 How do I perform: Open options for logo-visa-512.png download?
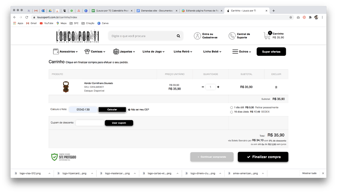(x=49, y=174)
